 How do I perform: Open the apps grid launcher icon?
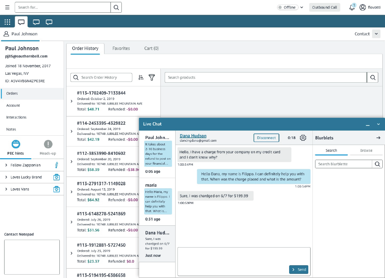coord(8,22)
